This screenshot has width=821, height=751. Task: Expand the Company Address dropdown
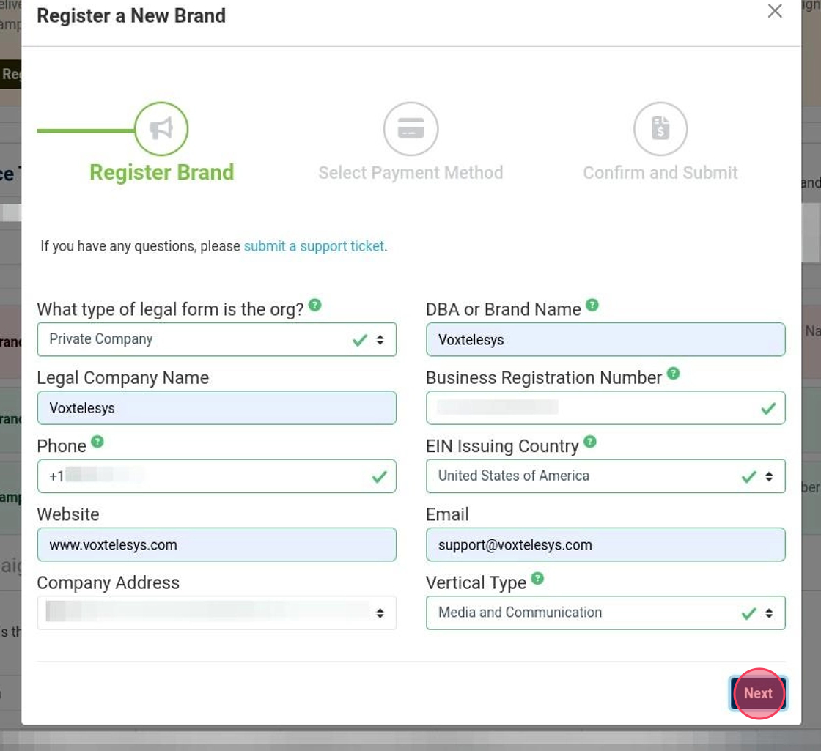pos(216,613)
